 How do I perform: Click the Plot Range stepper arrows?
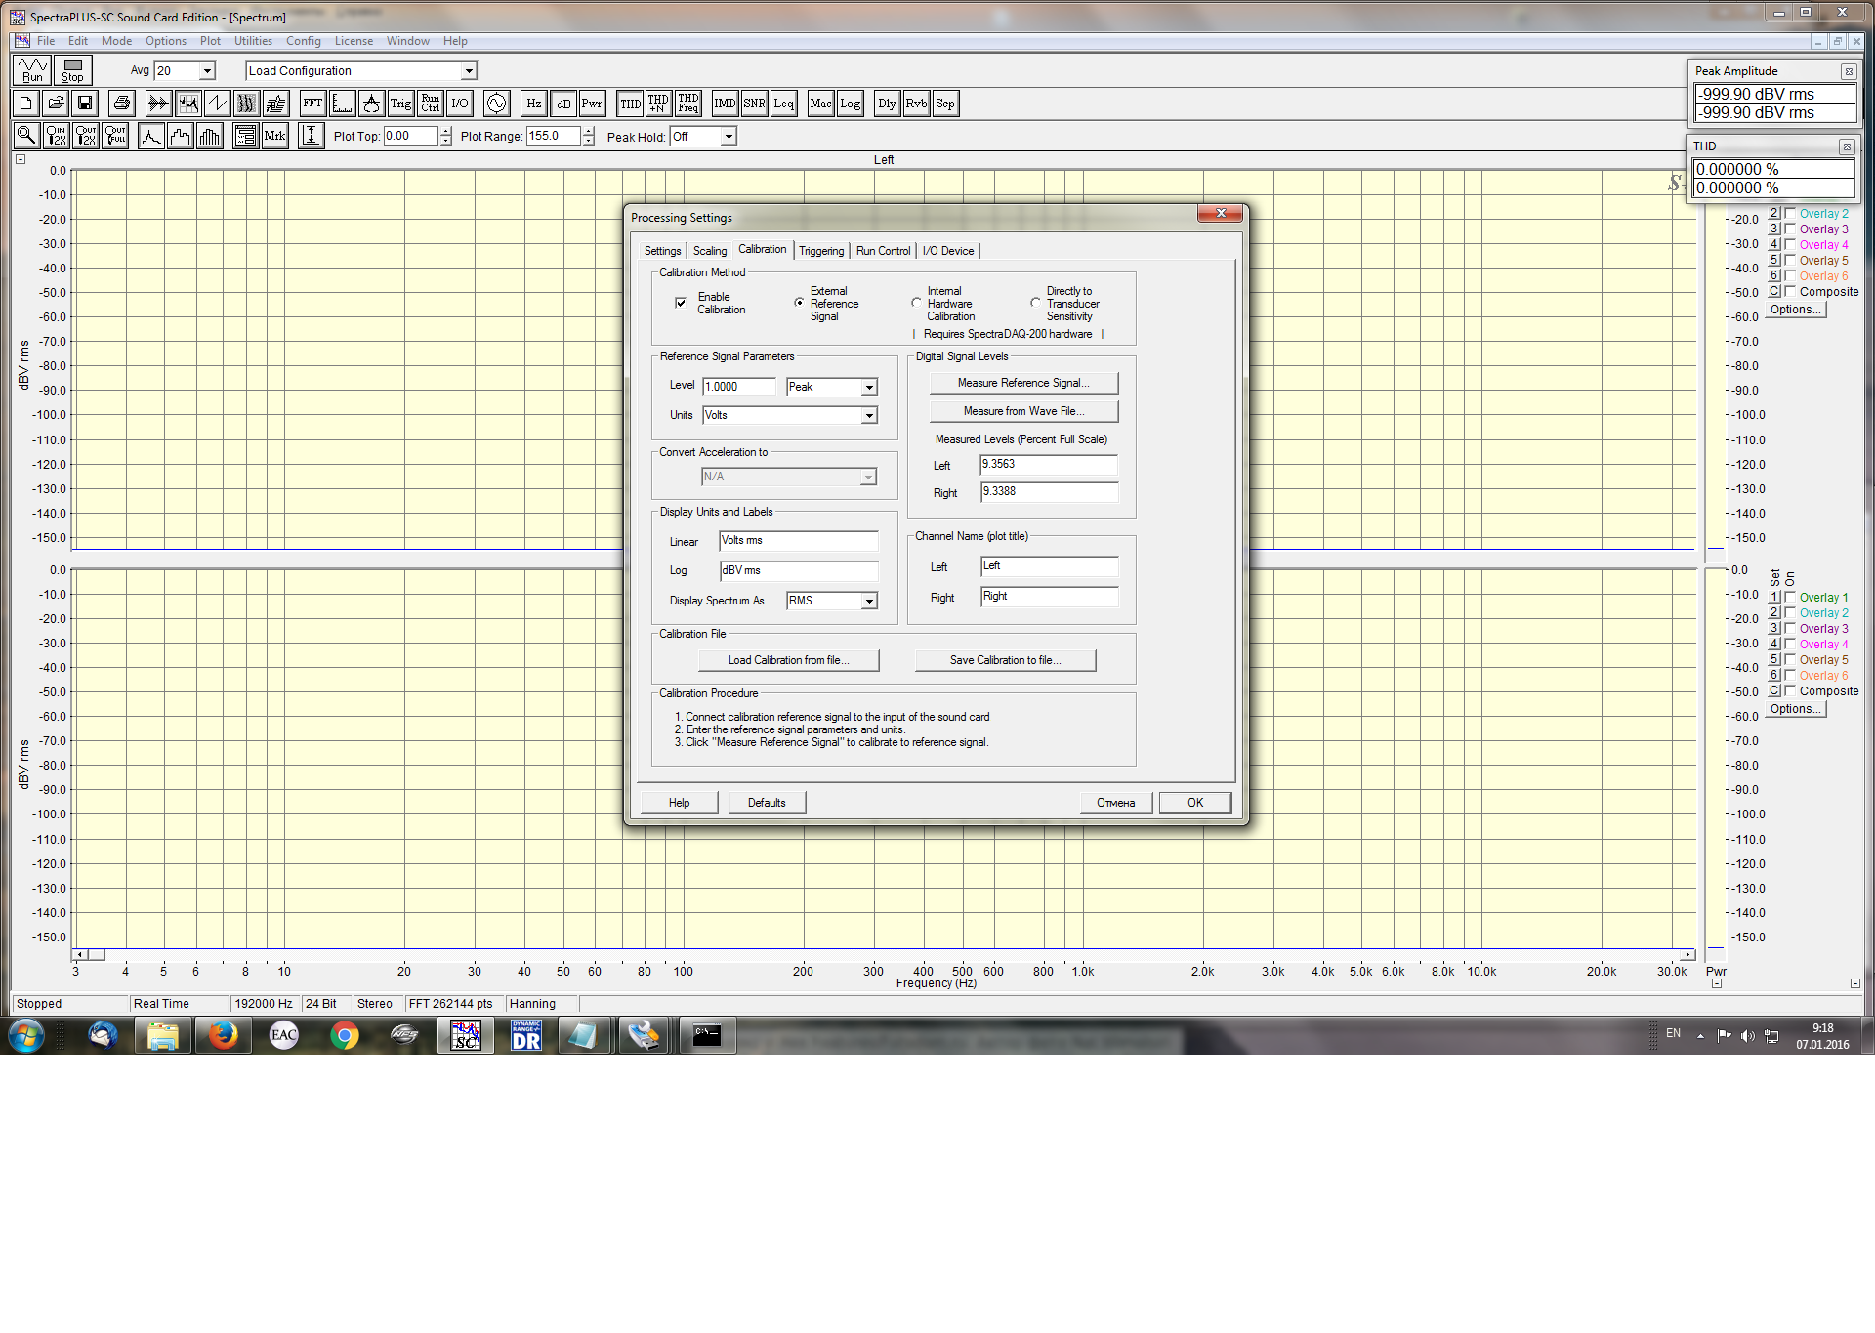click(x=589, y=137)
